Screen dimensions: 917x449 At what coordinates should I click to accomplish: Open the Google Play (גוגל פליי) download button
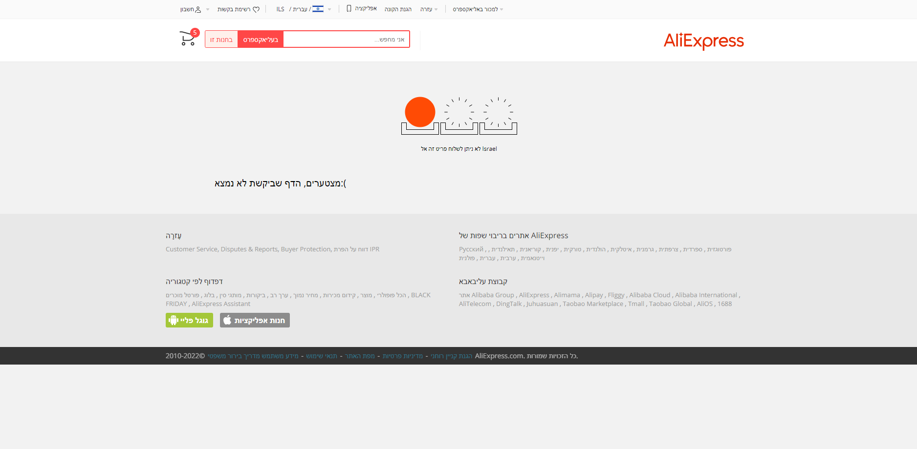click(x=189, y=320)
